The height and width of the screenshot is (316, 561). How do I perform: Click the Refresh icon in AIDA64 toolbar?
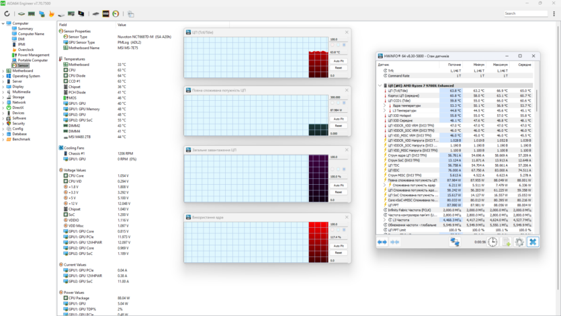[7, 13]
